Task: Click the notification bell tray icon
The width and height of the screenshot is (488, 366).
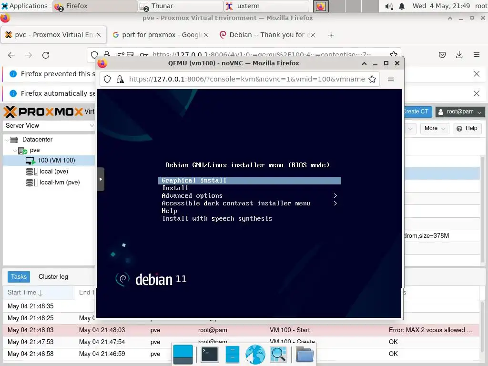Action: tap(402, 6)
